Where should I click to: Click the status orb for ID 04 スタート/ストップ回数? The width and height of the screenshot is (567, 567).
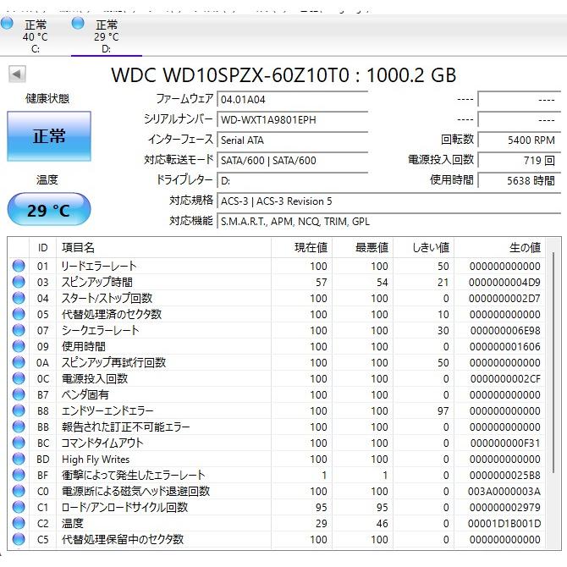click(19, 298)
